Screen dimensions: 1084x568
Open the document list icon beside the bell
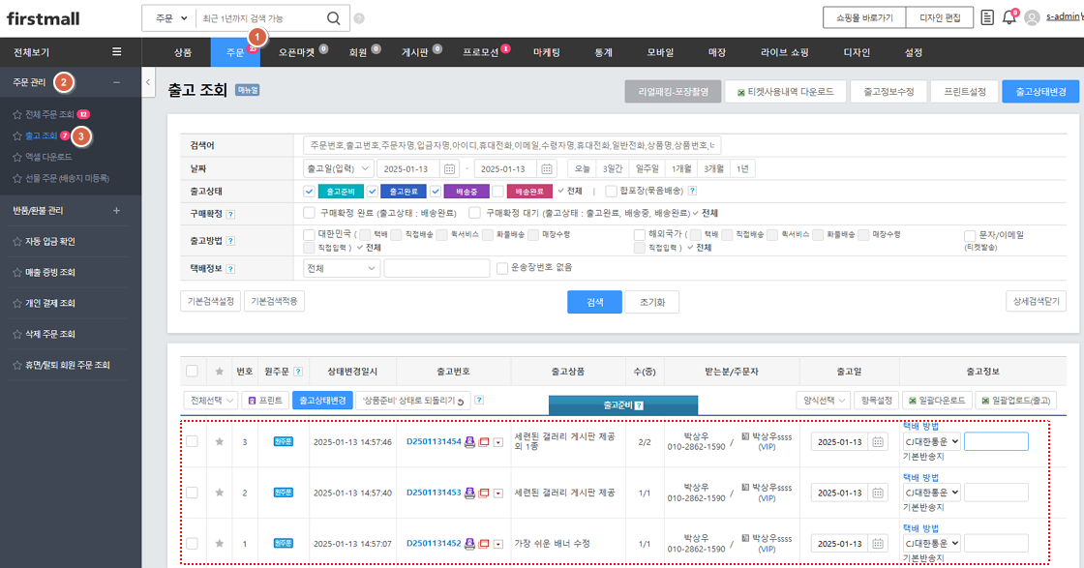pyautogui.click(x=987, y=17)
